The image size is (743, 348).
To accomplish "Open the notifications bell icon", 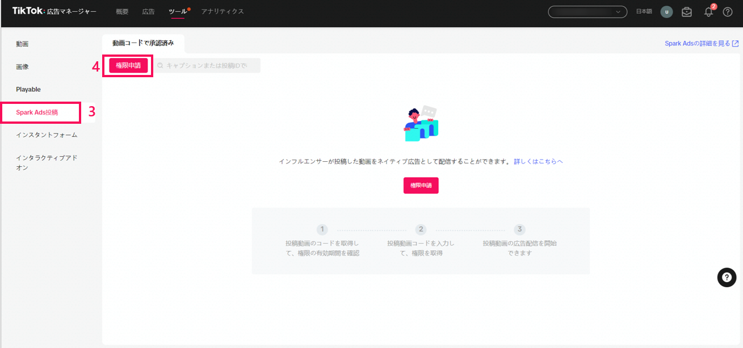I will (708, 12).
